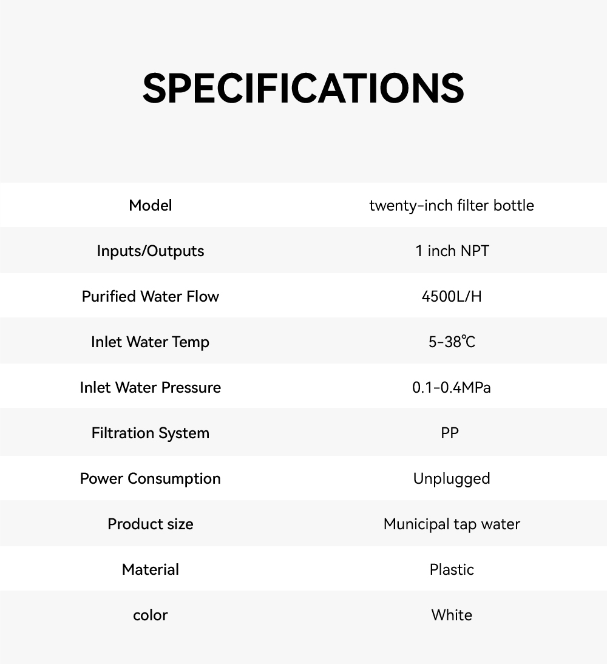Viewport: 607px width, 664px height.
Task: Click the Filtration System label
Action: pos(151,433)
